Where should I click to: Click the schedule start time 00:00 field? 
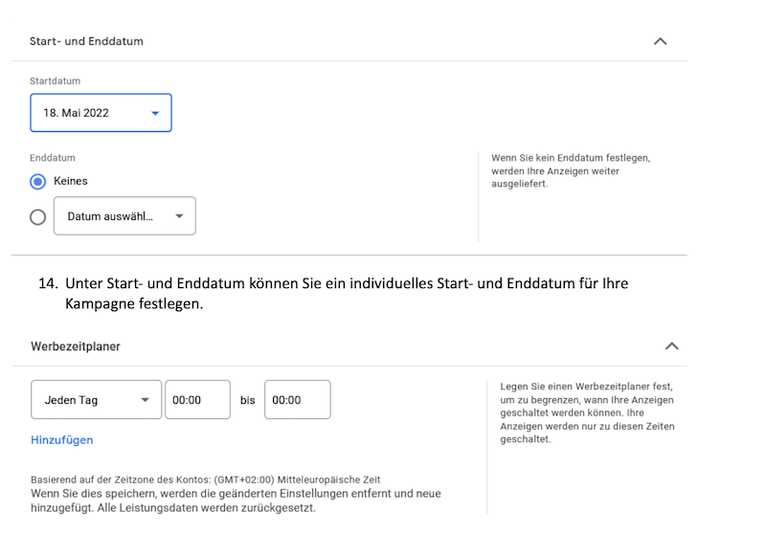tap(197, 400)
